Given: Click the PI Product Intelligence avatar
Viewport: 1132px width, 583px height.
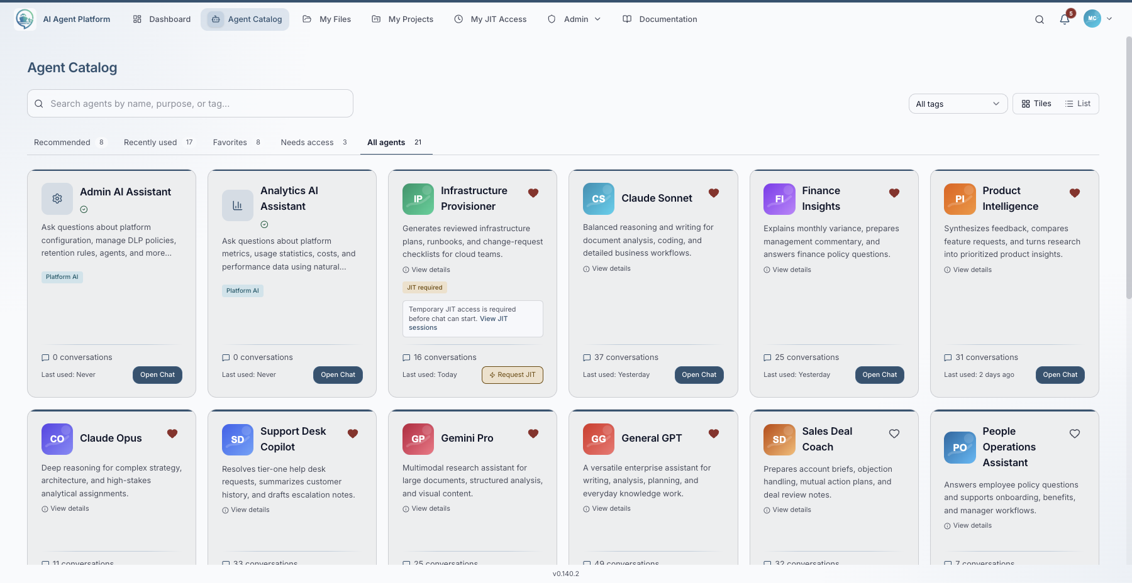Looking at the screenshot, I should coord(960,199).
